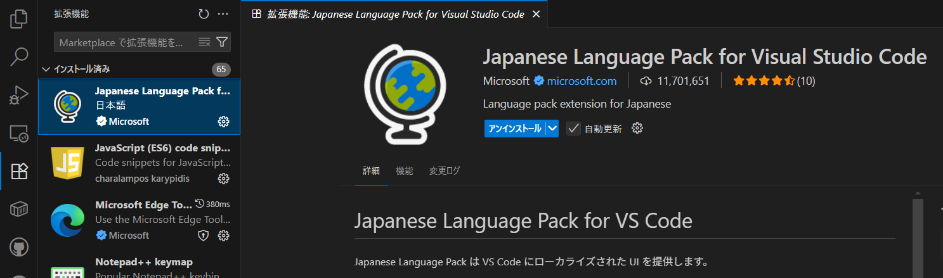The image size is (943, 278).
Task: Click the Microsoft publisher name in details
Action: (x=506, y=81)
